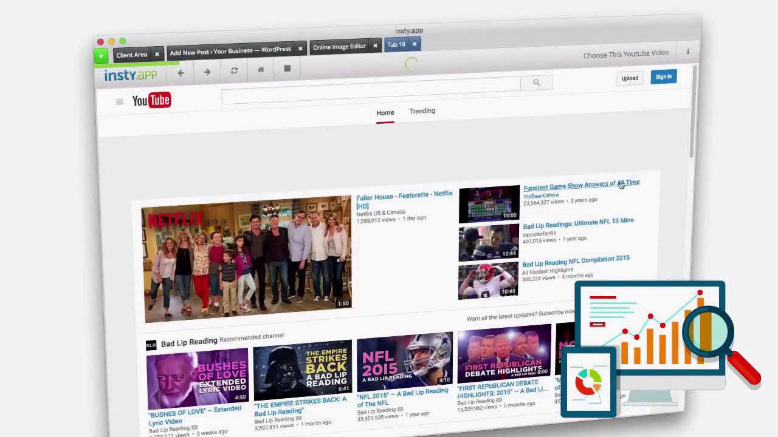Visit the canucksfan95 channel link

pyautogui.click(x=539, y=233)
